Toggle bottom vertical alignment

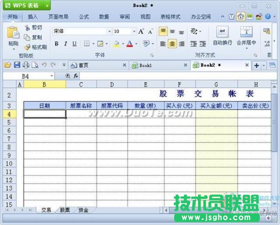coord(182,32)
